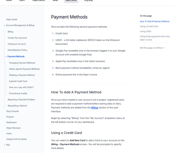
Task: Collapse the Account Management & Billing chevron
Action: click(x=4, y=26)
